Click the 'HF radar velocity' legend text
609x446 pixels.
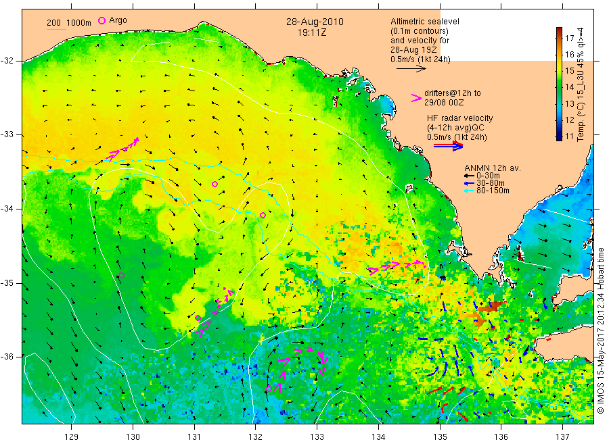(x=460, y=118)
